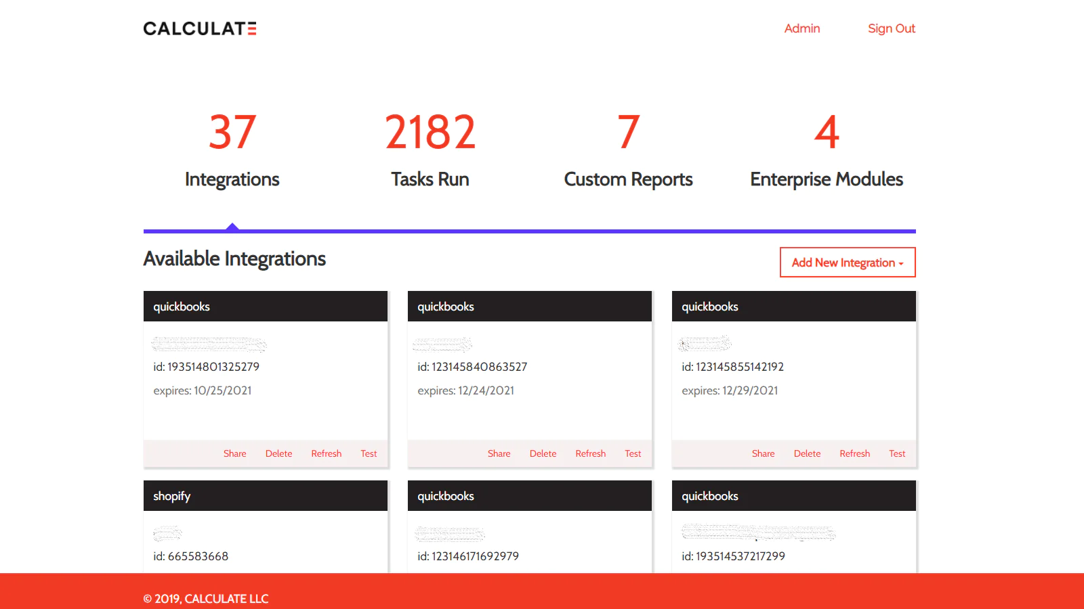Click the id 123145855142192 text
The height and width of the screenshot is (609, 1084).
(733, 367)
